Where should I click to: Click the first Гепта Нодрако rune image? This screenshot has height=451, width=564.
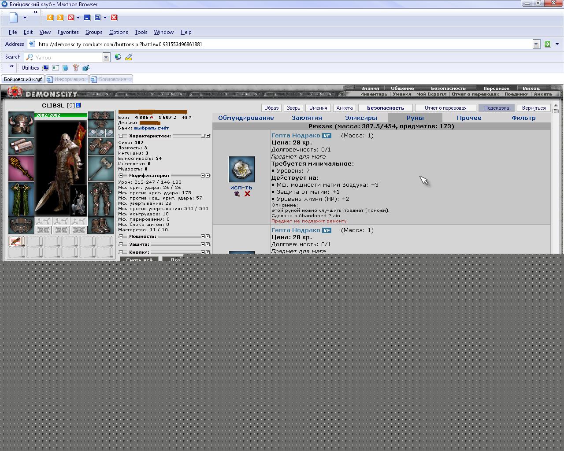(x=241, y=169)
